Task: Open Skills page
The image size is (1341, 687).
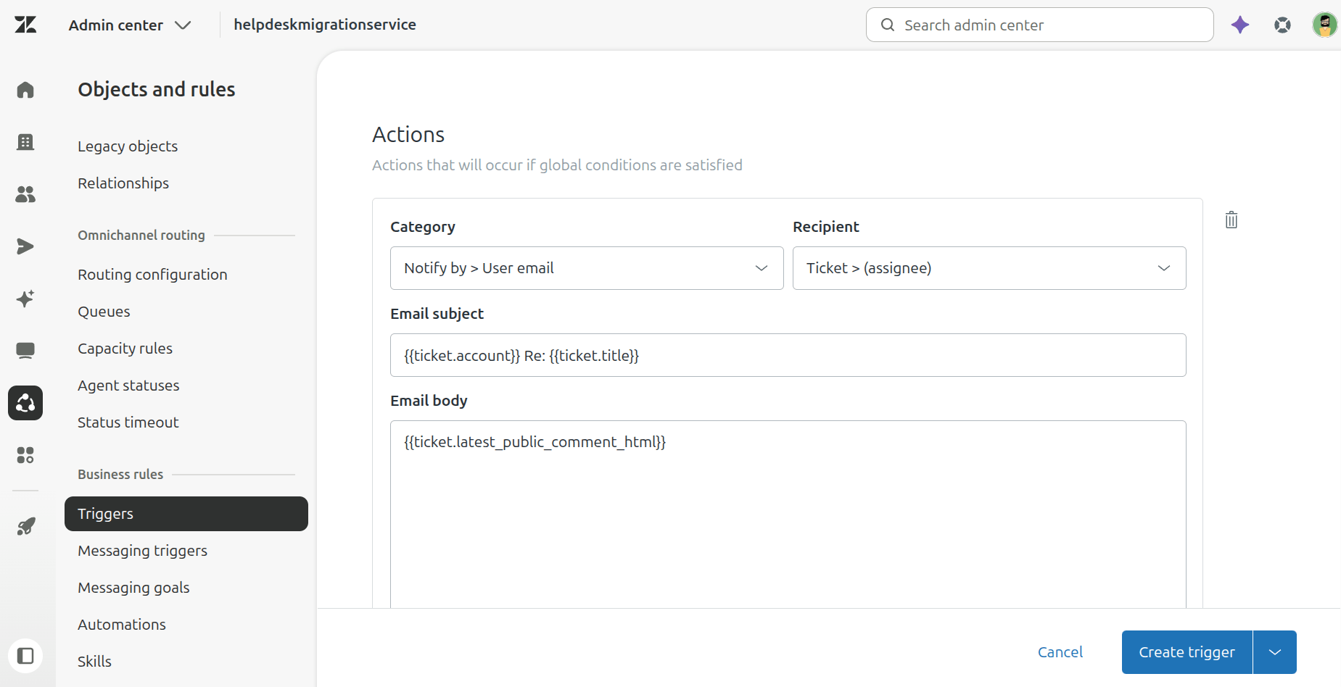Action: (x=94, y=662)
